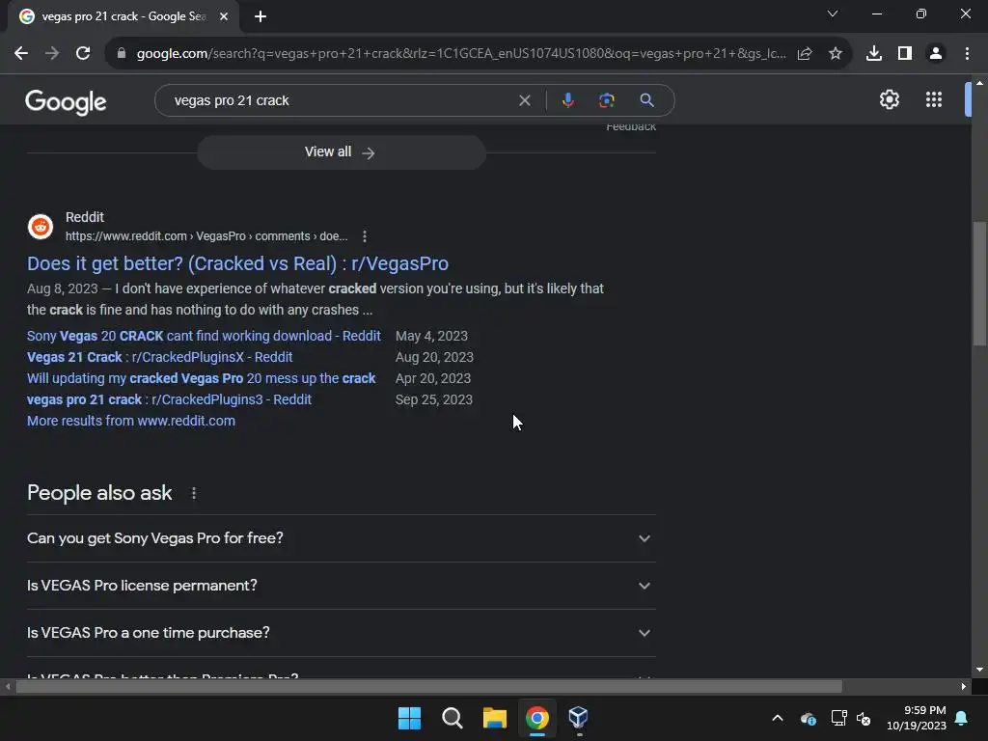The width and height of the screenshot is (988, 741).
Task: Toggle the Chrome side panel
Action: coord(905,54)
